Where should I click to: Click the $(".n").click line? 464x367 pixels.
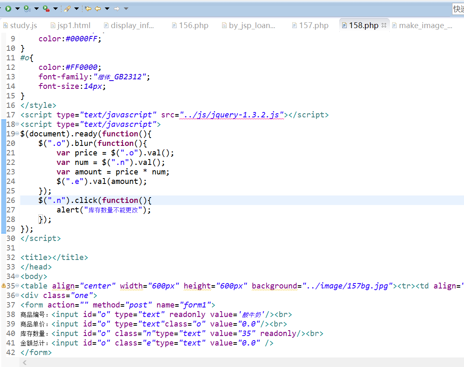point(95,200)
